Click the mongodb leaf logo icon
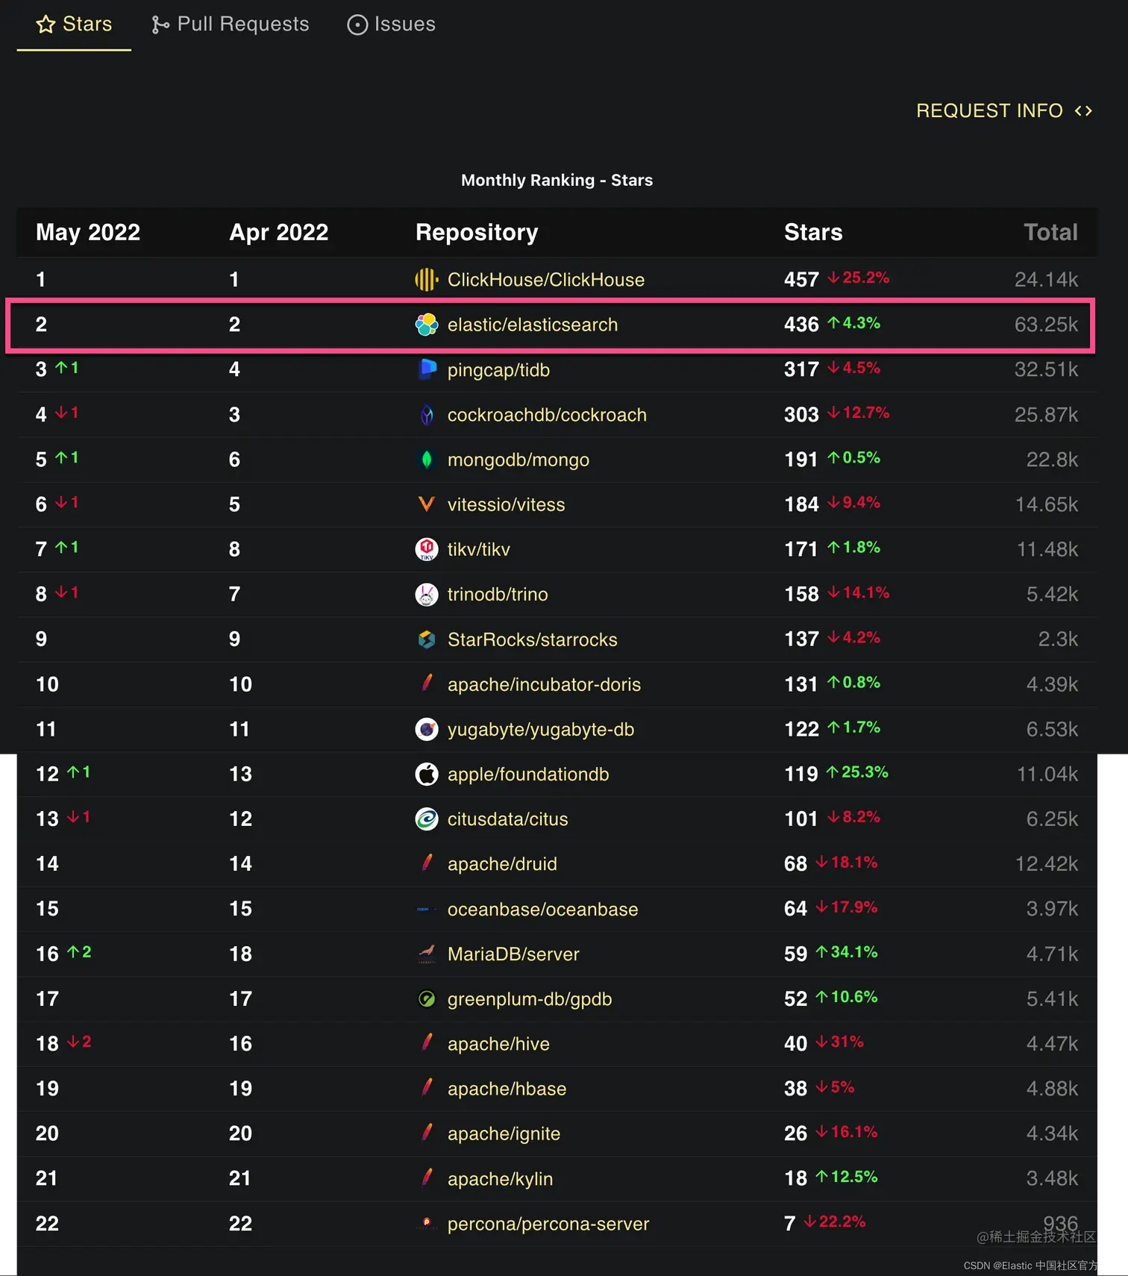Screen dimensions: 1128x1276 (427, 460)
